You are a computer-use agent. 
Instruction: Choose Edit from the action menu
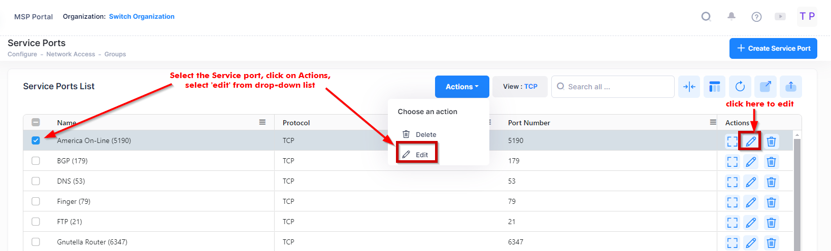(x=421, y=155)
